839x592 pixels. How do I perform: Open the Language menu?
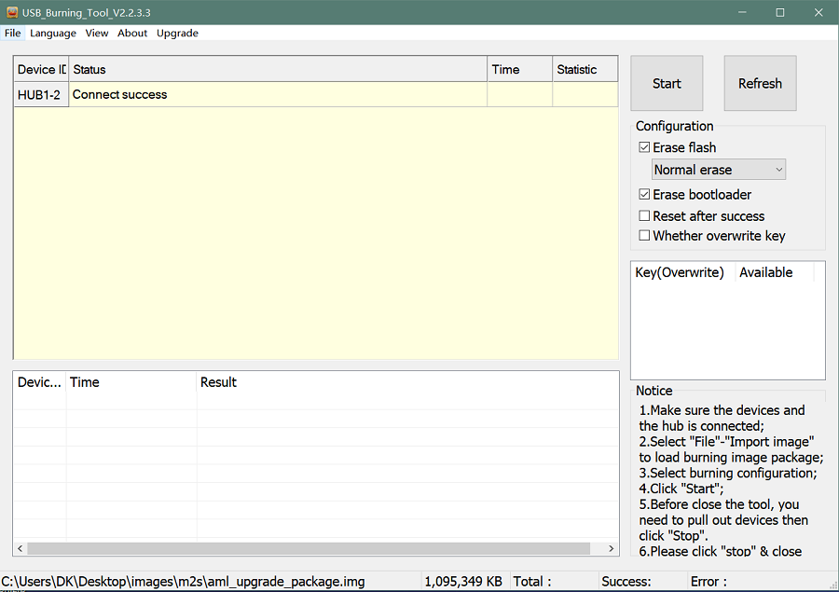pyautogui.click(x=53, y=33)
